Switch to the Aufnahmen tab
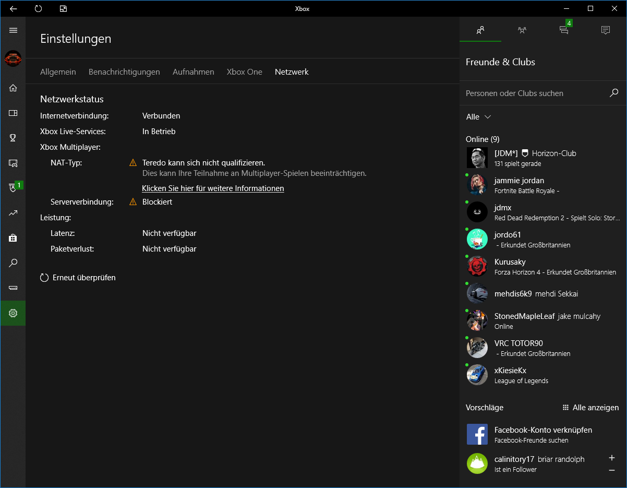This screenshot has height=488, width=627. click(x=194, y=72)
